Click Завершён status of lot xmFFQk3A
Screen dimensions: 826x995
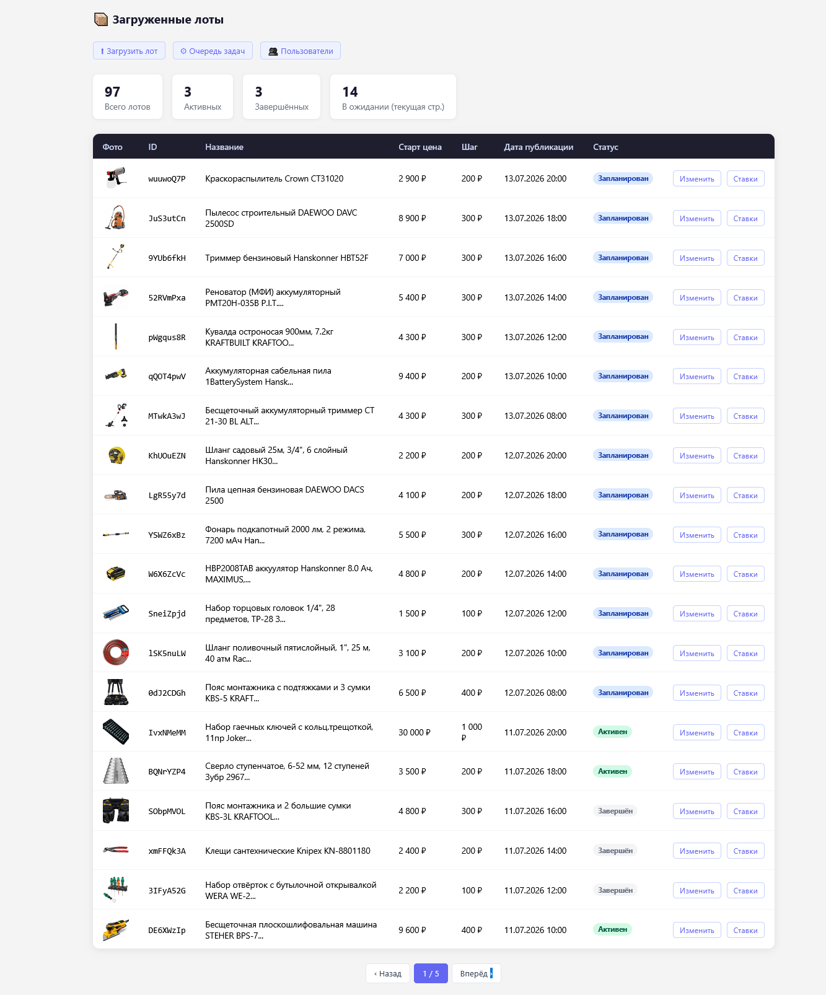615,851
